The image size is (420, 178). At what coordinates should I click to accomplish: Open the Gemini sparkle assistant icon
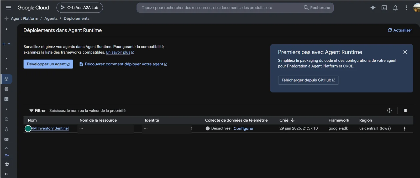(373, 8)
